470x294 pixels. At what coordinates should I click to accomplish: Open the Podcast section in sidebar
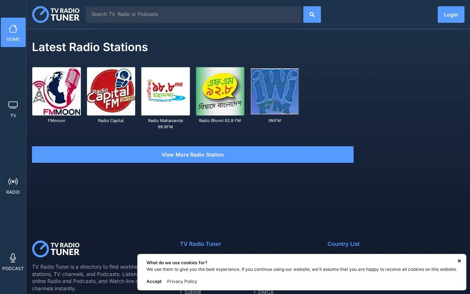(x=13, y=262)
